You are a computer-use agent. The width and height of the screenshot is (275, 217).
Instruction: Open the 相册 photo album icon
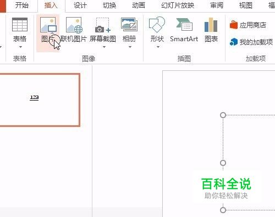click(129, 24)
